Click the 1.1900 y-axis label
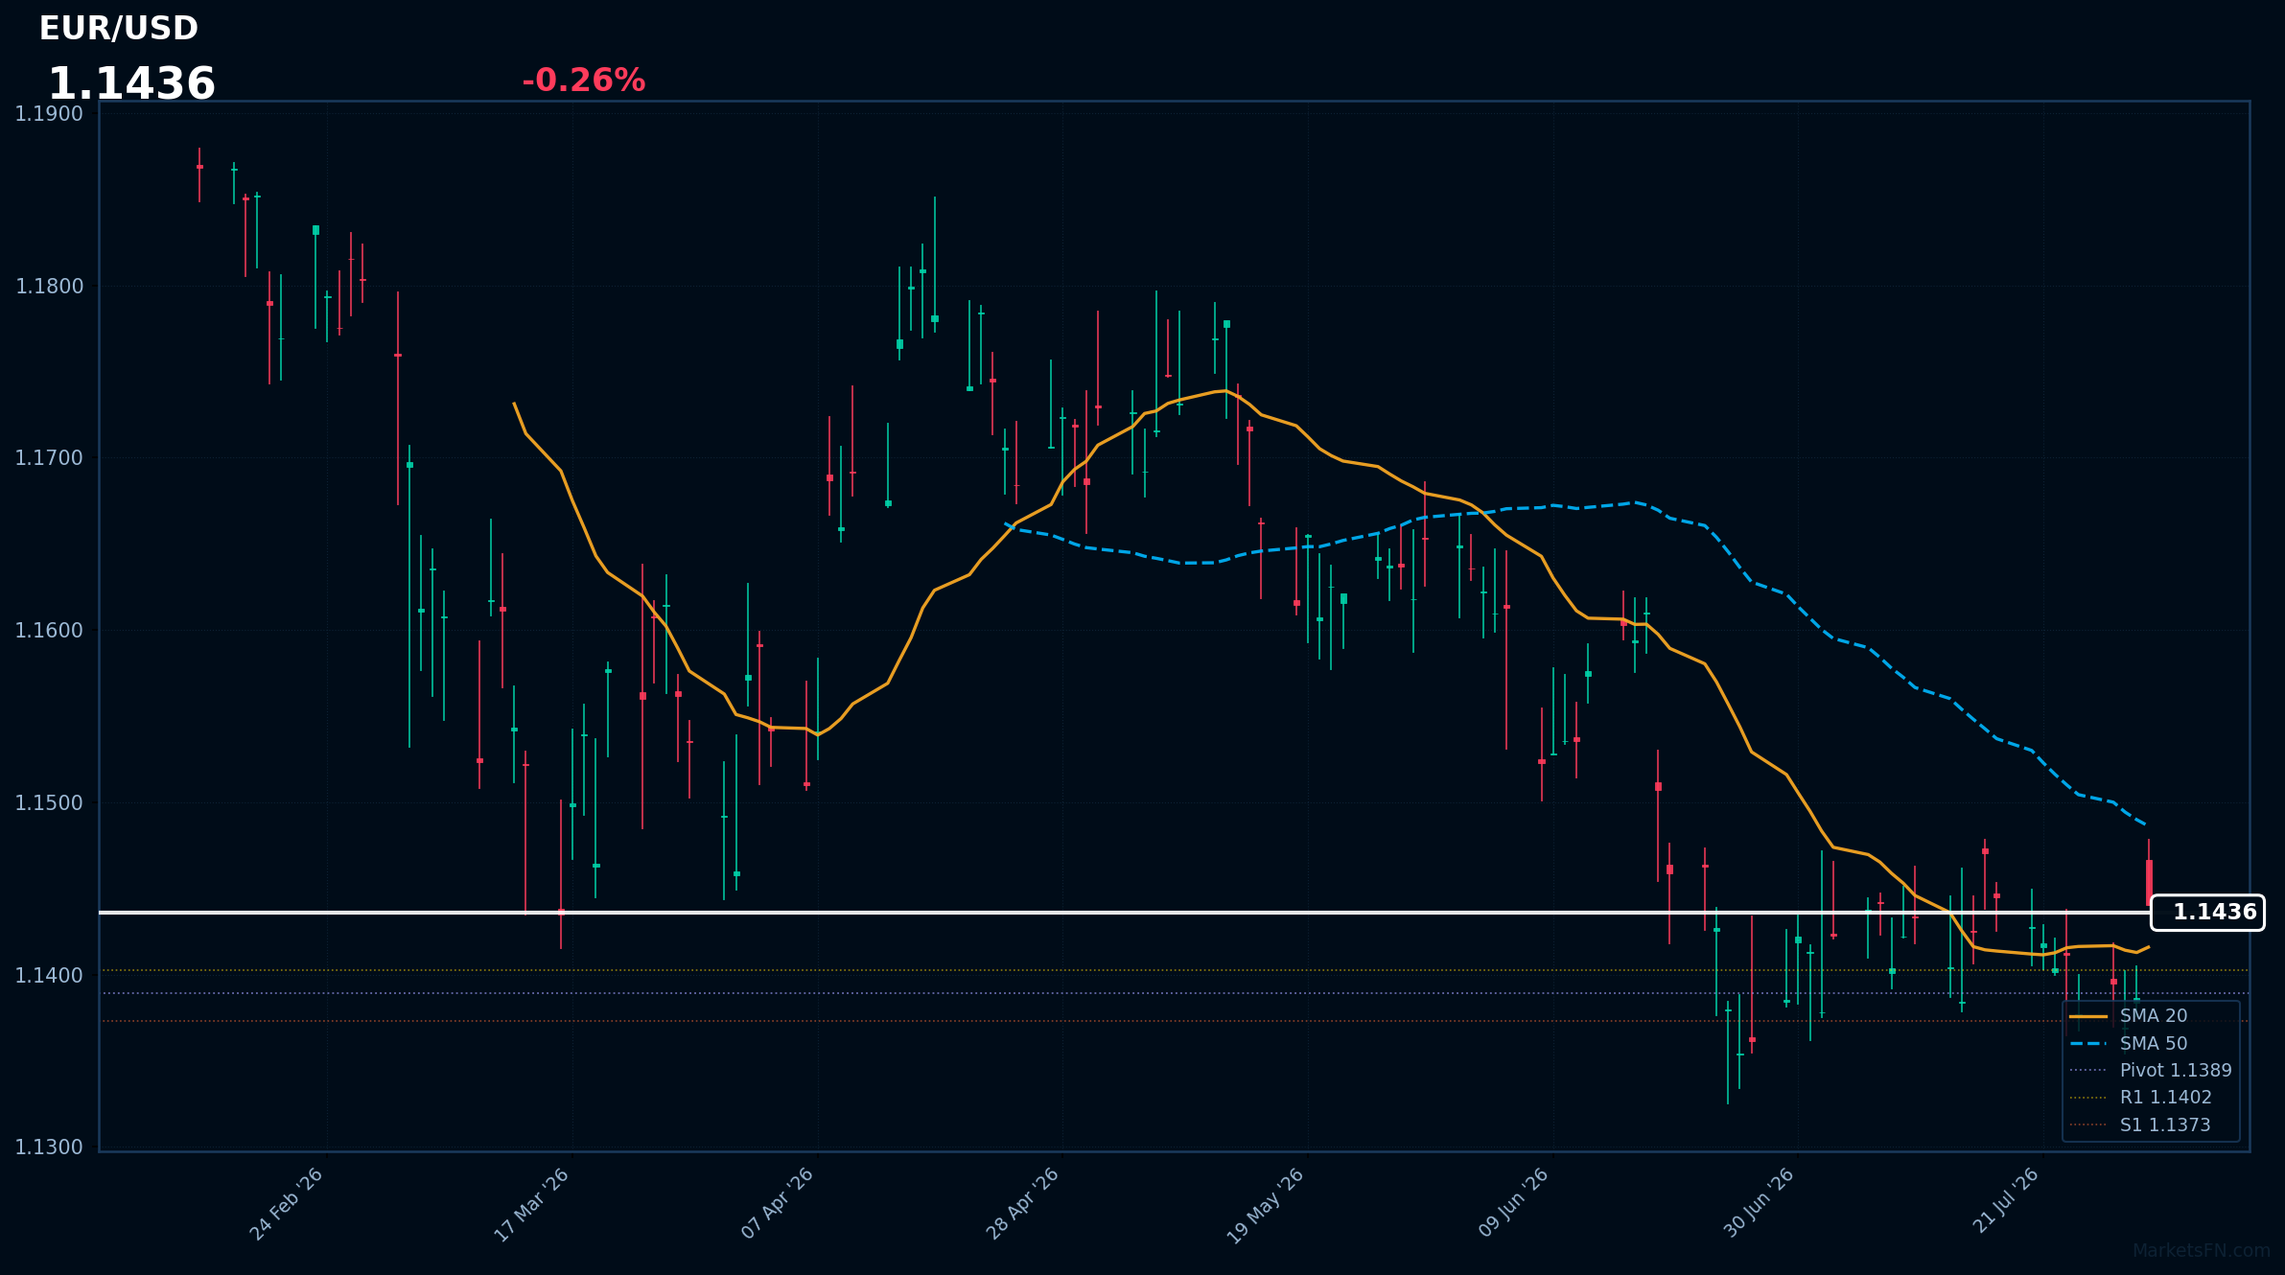Viewport: 2285px width, 1275px height. click(49, 114)
